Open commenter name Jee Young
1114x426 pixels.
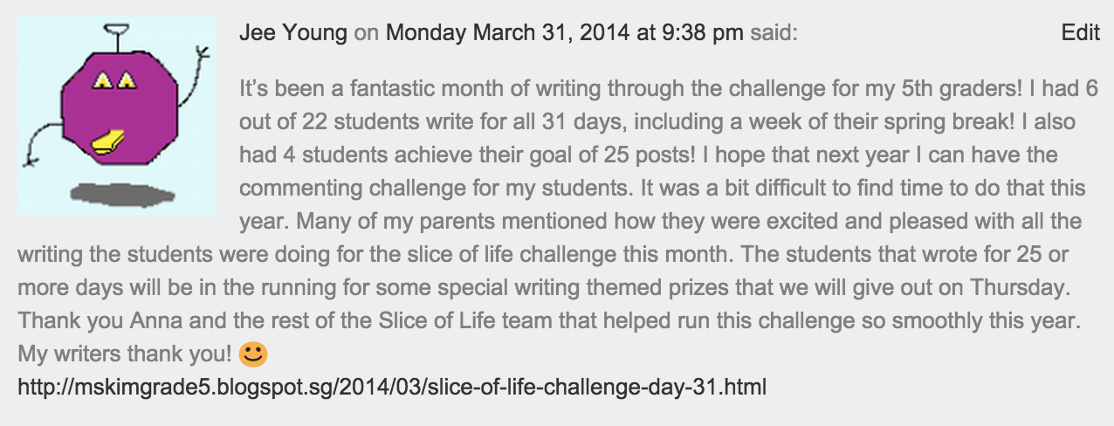coord(292,33)
